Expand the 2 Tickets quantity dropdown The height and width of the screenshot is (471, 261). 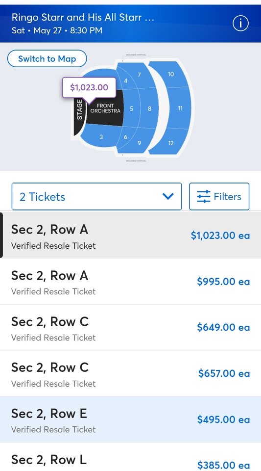click(x=96, y=196)
